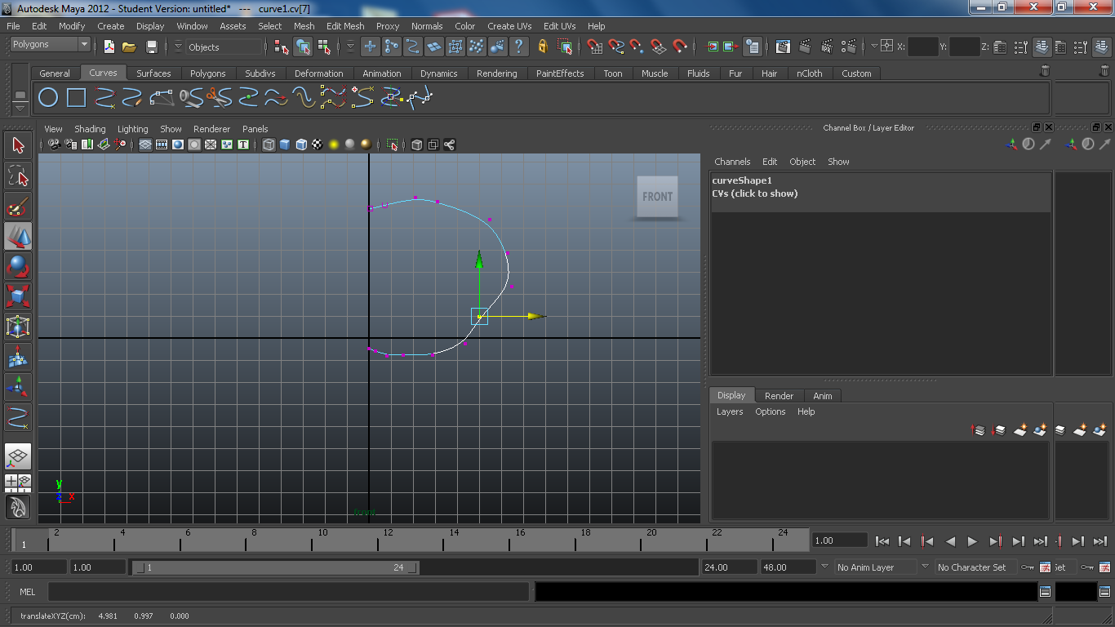Click CVs (click to show)
The image size is (1115, 627).
pos(755,193)
